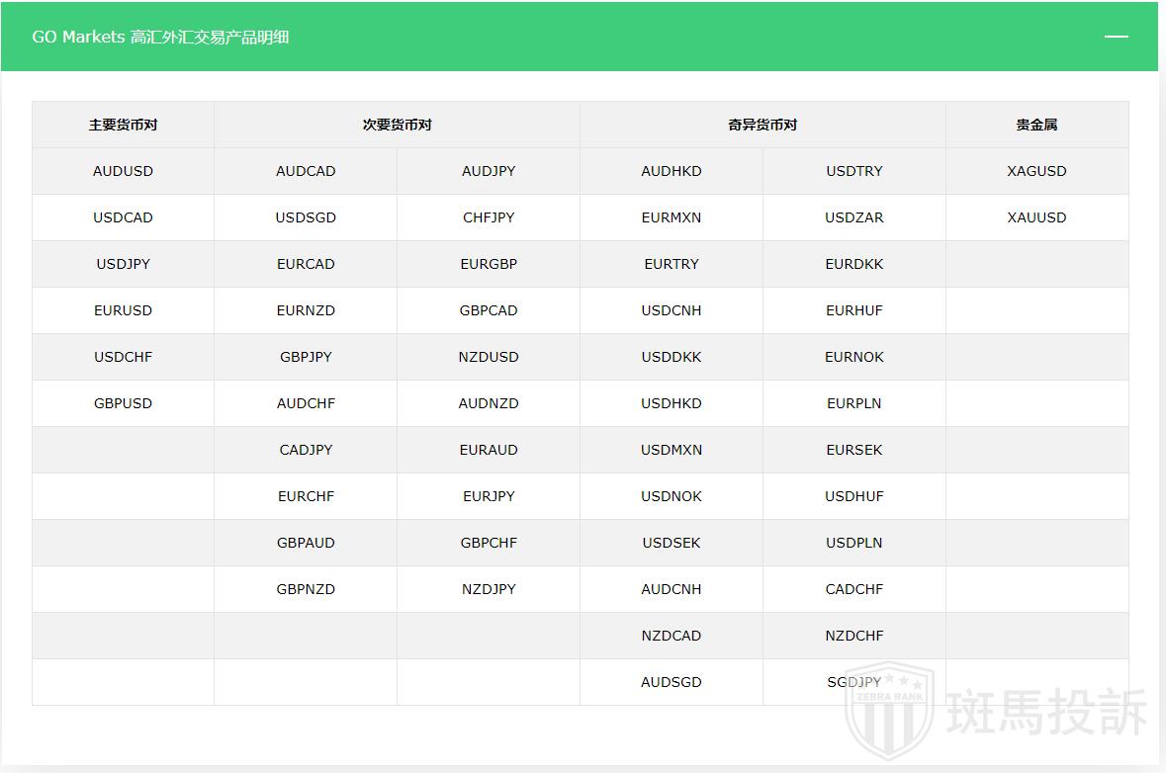Click the XAUUSD gold cell

click(1037, 217)
